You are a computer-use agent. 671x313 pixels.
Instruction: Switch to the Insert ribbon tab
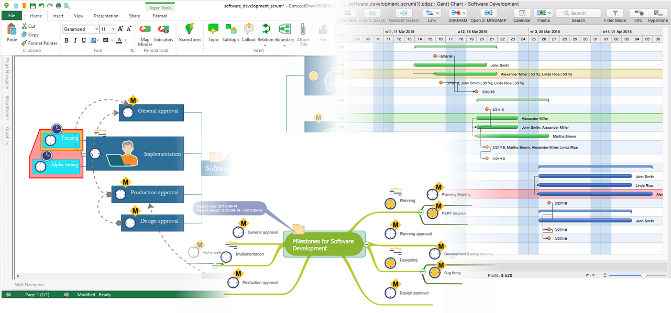pos(58,16)
